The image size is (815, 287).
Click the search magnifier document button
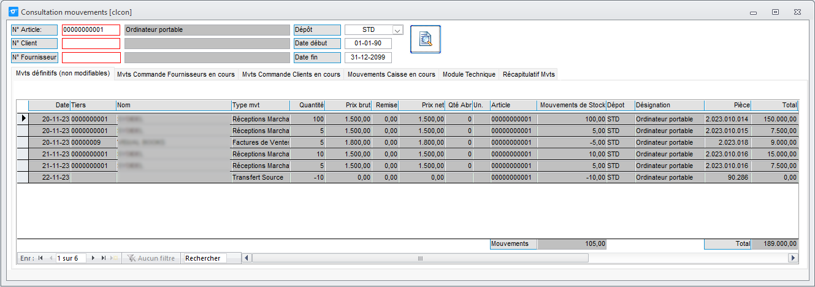426,39
